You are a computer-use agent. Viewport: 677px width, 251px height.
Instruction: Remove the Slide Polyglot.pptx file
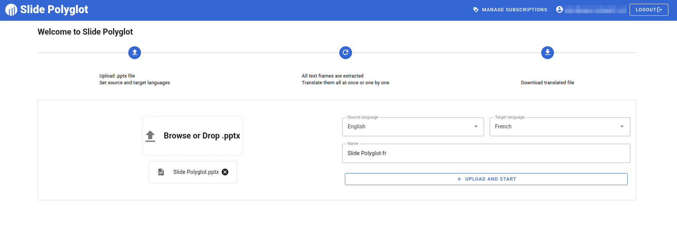[x=225, y=172]
